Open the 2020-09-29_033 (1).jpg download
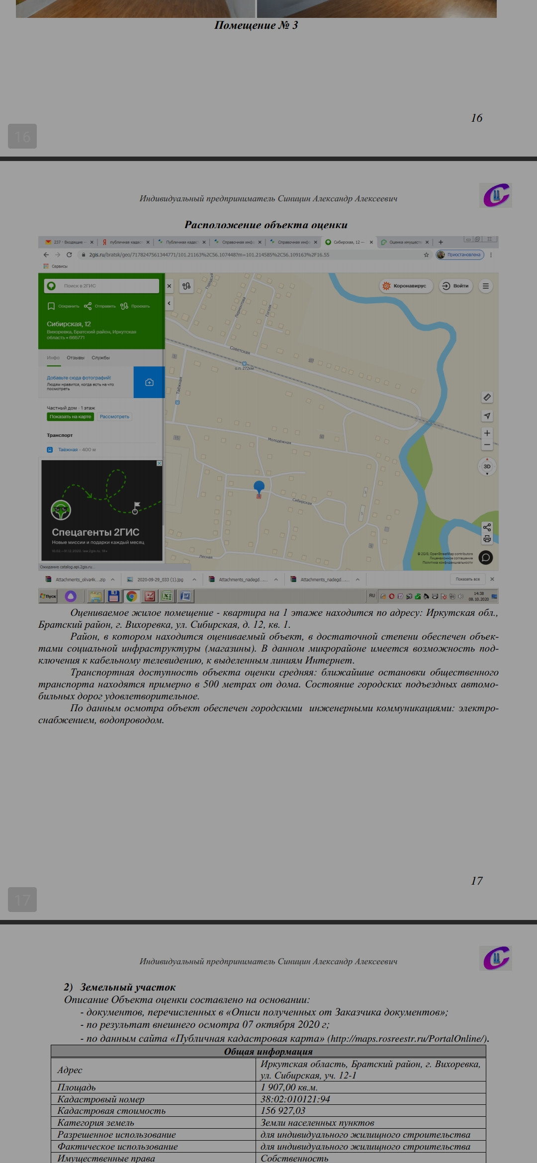Screen dimensions: 537x1163 pos(156,580)
